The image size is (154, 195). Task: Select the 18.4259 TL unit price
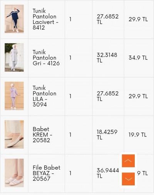tap(107, 134)
